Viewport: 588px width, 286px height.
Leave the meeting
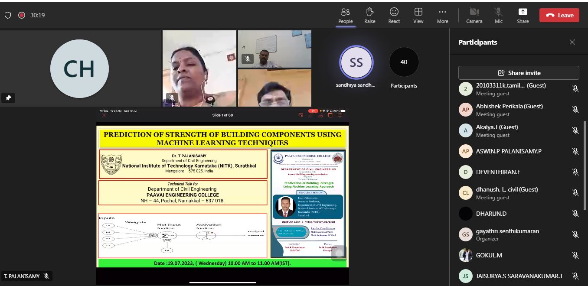[x=559, y=15]
